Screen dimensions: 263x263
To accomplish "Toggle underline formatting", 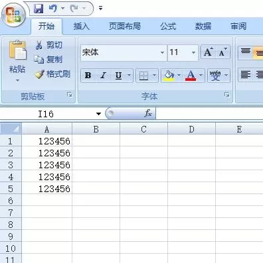I will [x=118, y=76].
